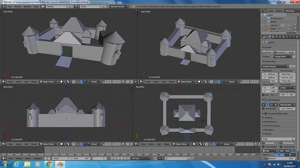Click the Audio mixdown button
This screenshot has width=300, height=168.
[290, 52]
